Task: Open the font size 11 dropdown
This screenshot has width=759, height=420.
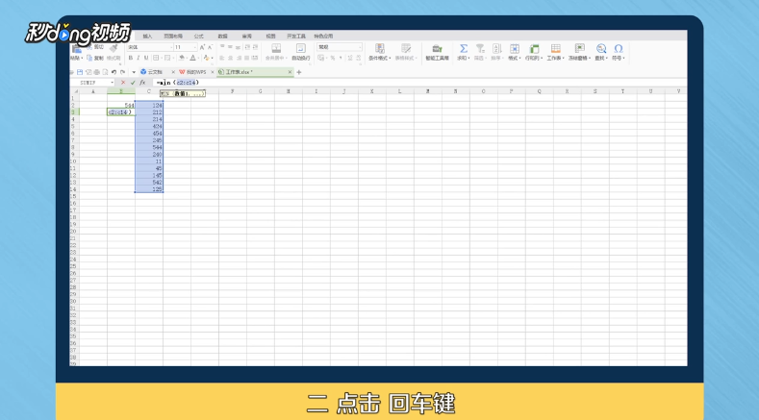Action: click(194, 47)
